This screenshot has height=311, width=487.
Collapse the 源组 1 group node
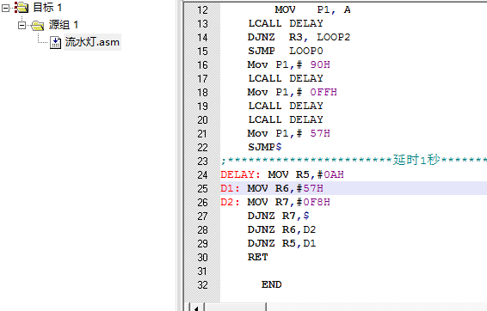22,25
